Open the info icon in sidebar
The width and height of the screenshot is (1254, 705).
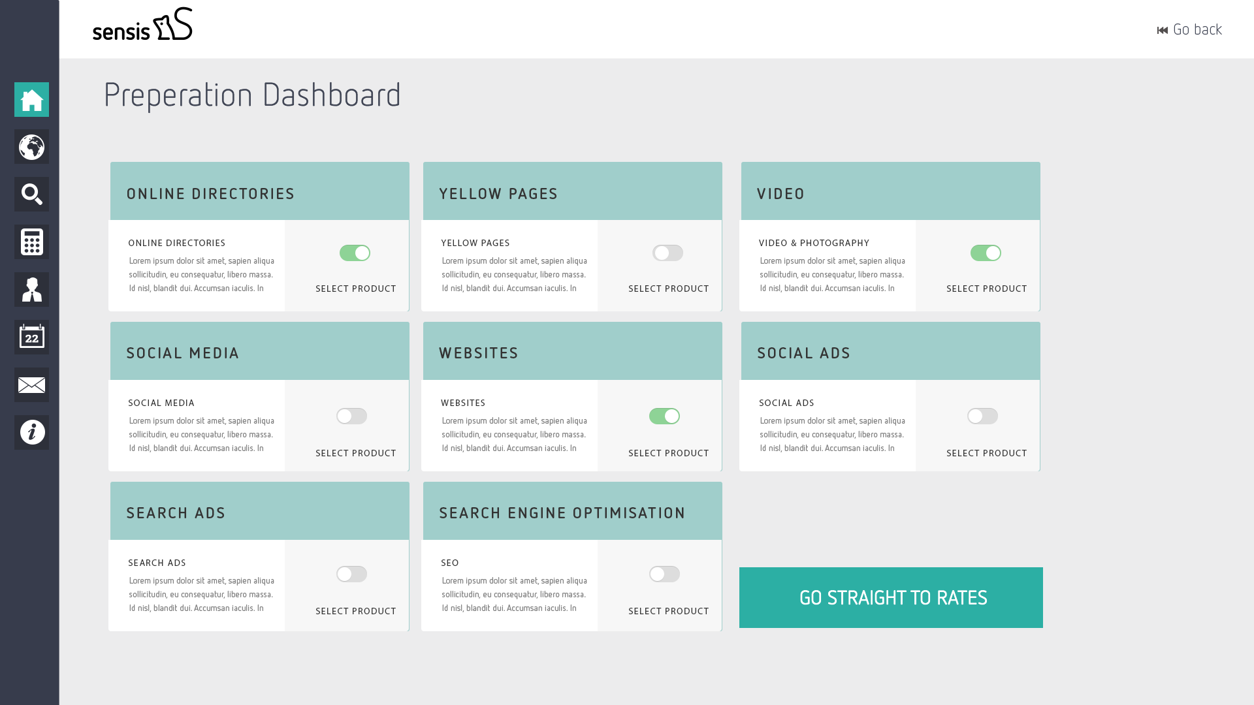pos(31,432)
